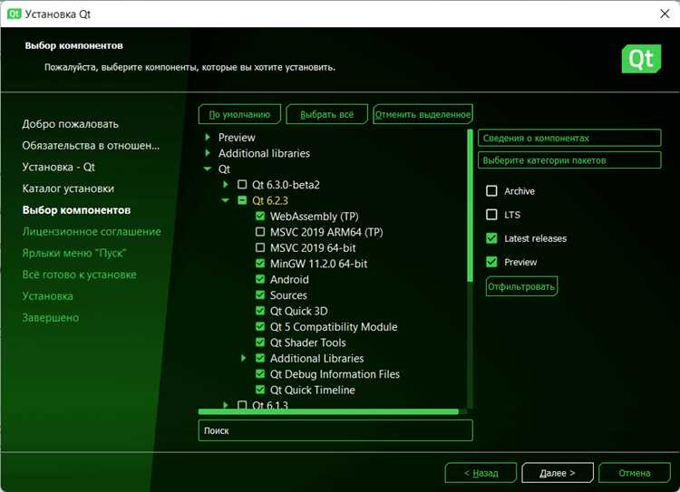Check the Qt 6.1.3 checkbox
The image size is (680, 492).
[242, 405]
